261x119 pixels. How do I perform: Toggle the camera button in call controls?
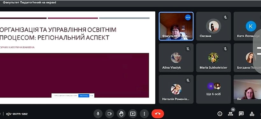point(109,114)
